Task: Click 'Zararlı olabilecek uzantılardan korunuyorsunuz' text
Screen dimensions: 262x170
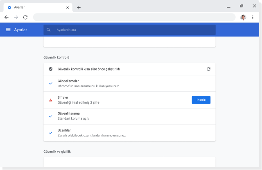Action: (92, 136)
